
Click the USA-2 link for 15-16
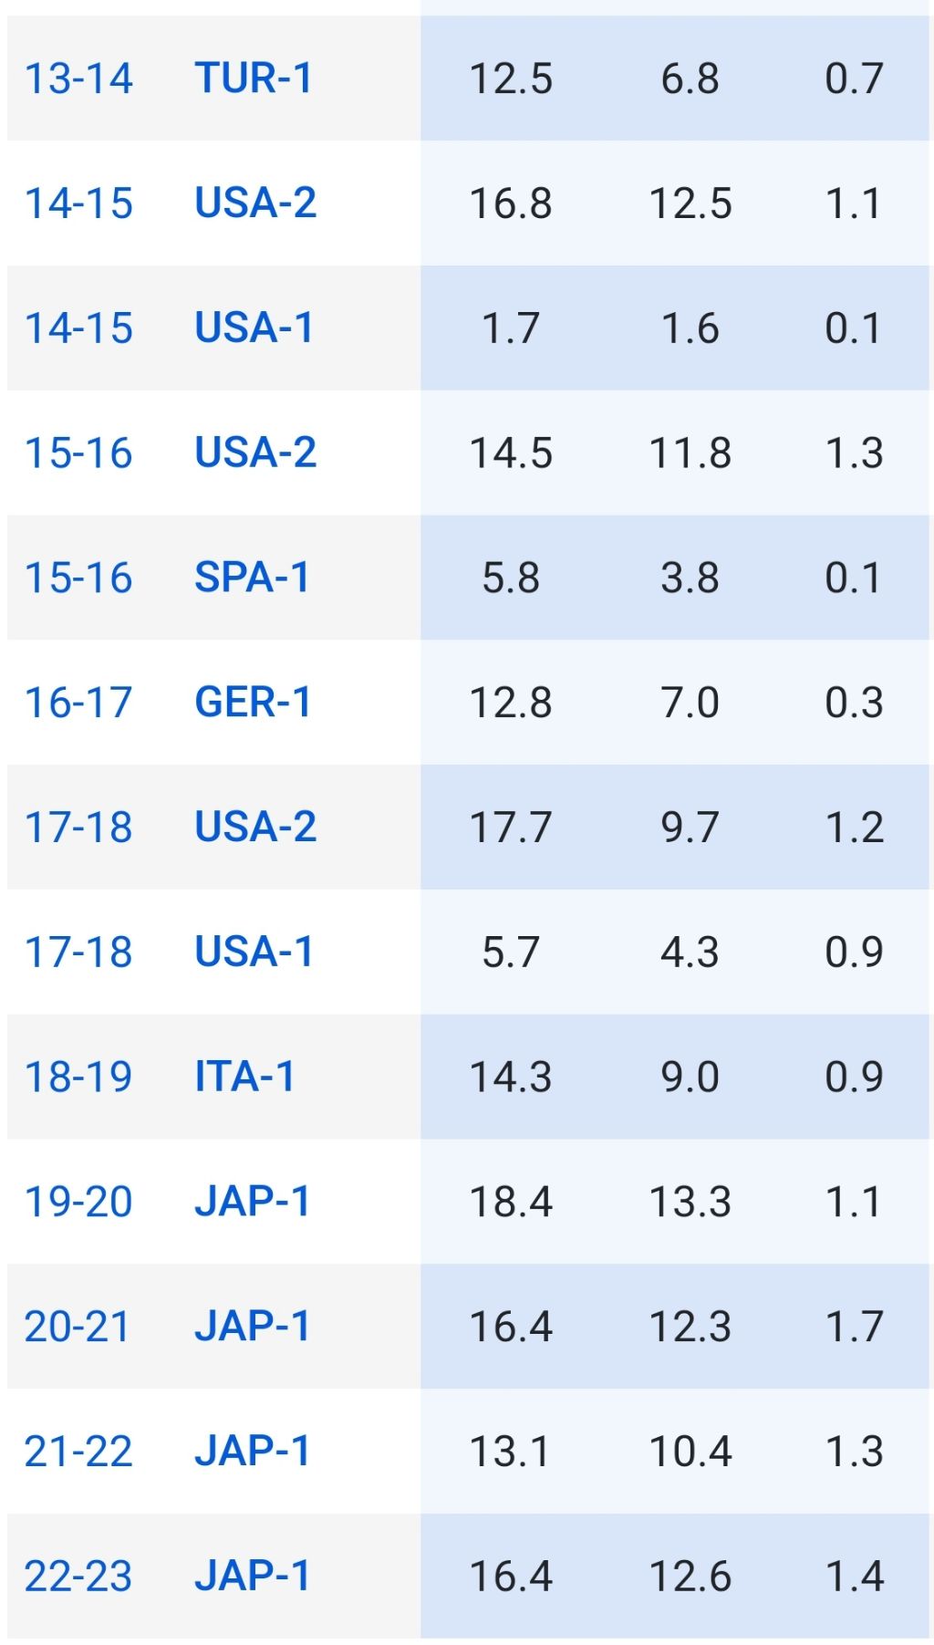point(255,453)
